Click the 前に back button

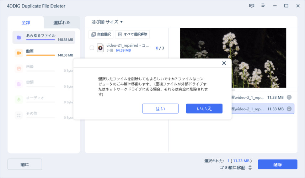coord(25,164)
